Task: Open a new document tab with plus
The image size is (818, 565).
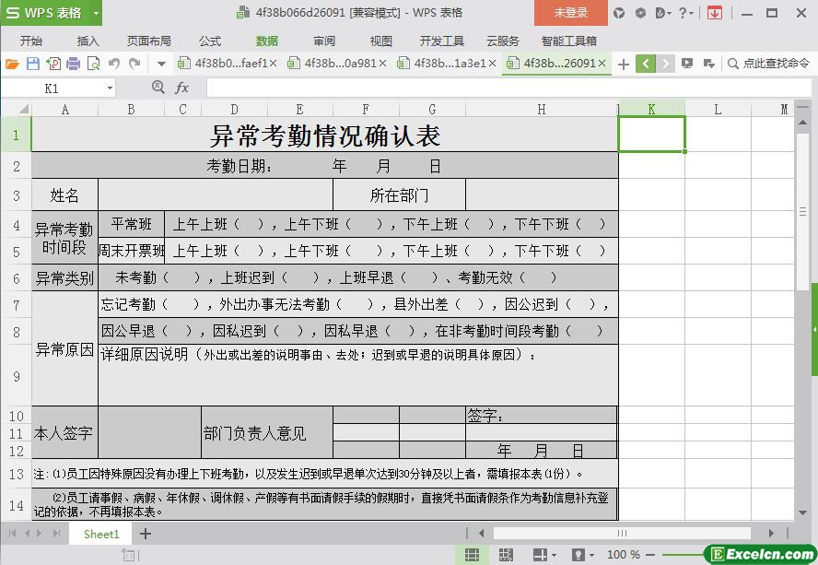Action: pos(624,64)
